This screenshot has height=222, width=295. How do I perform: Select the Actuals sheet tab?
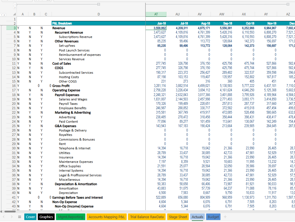197,217
